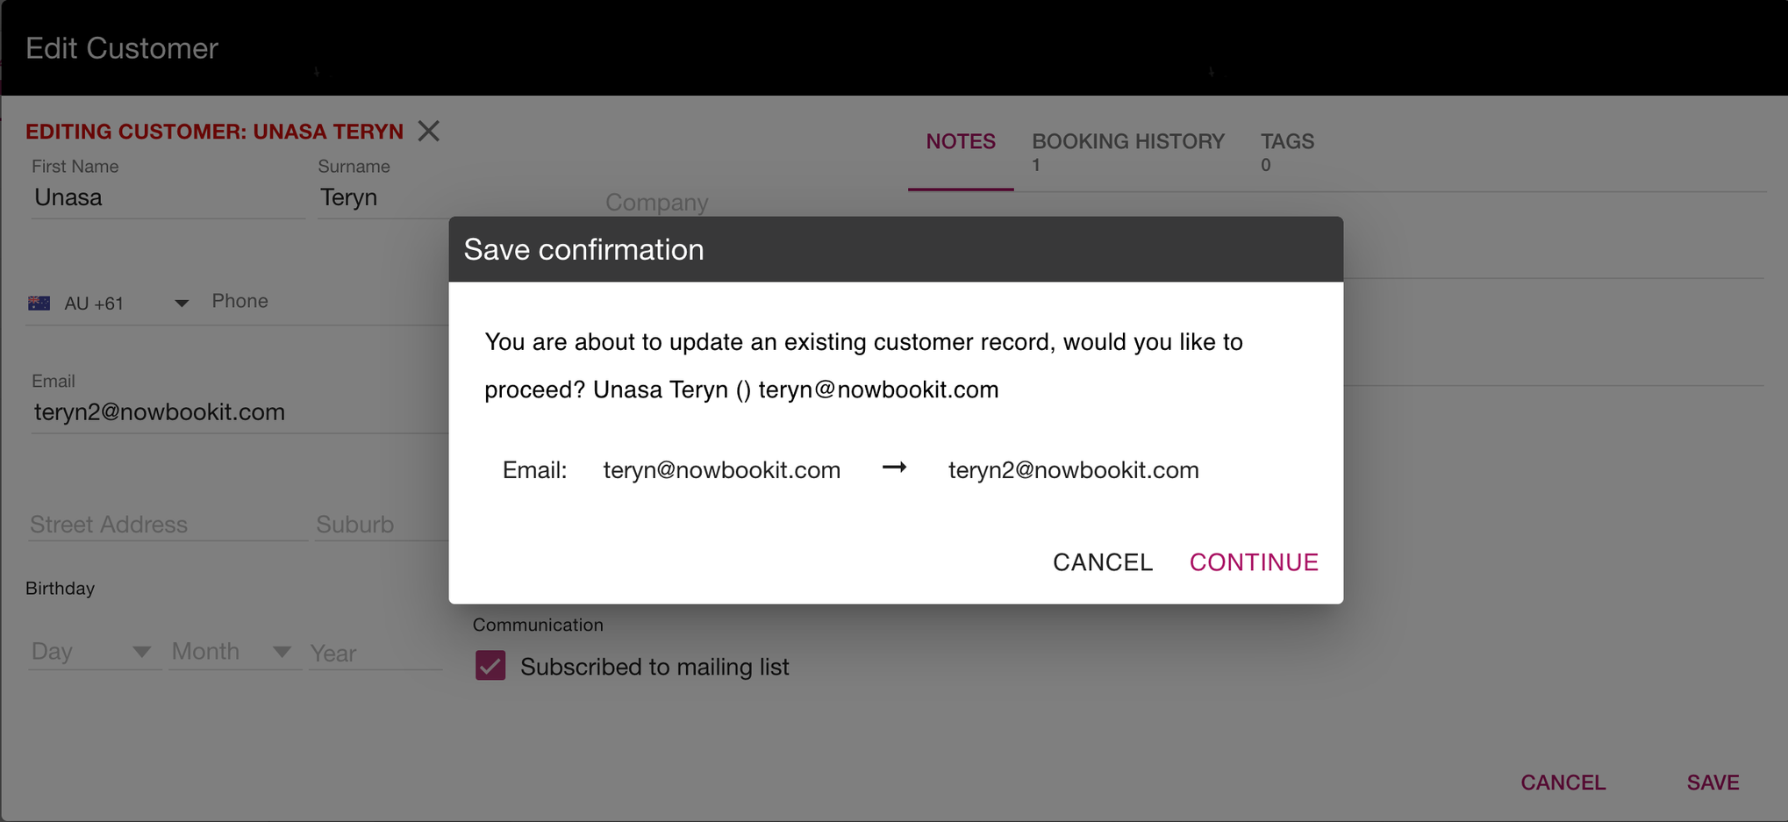Select the NOTES tab
The width and height of the screenshot is (1788, 822).
(x=960, y=141)
